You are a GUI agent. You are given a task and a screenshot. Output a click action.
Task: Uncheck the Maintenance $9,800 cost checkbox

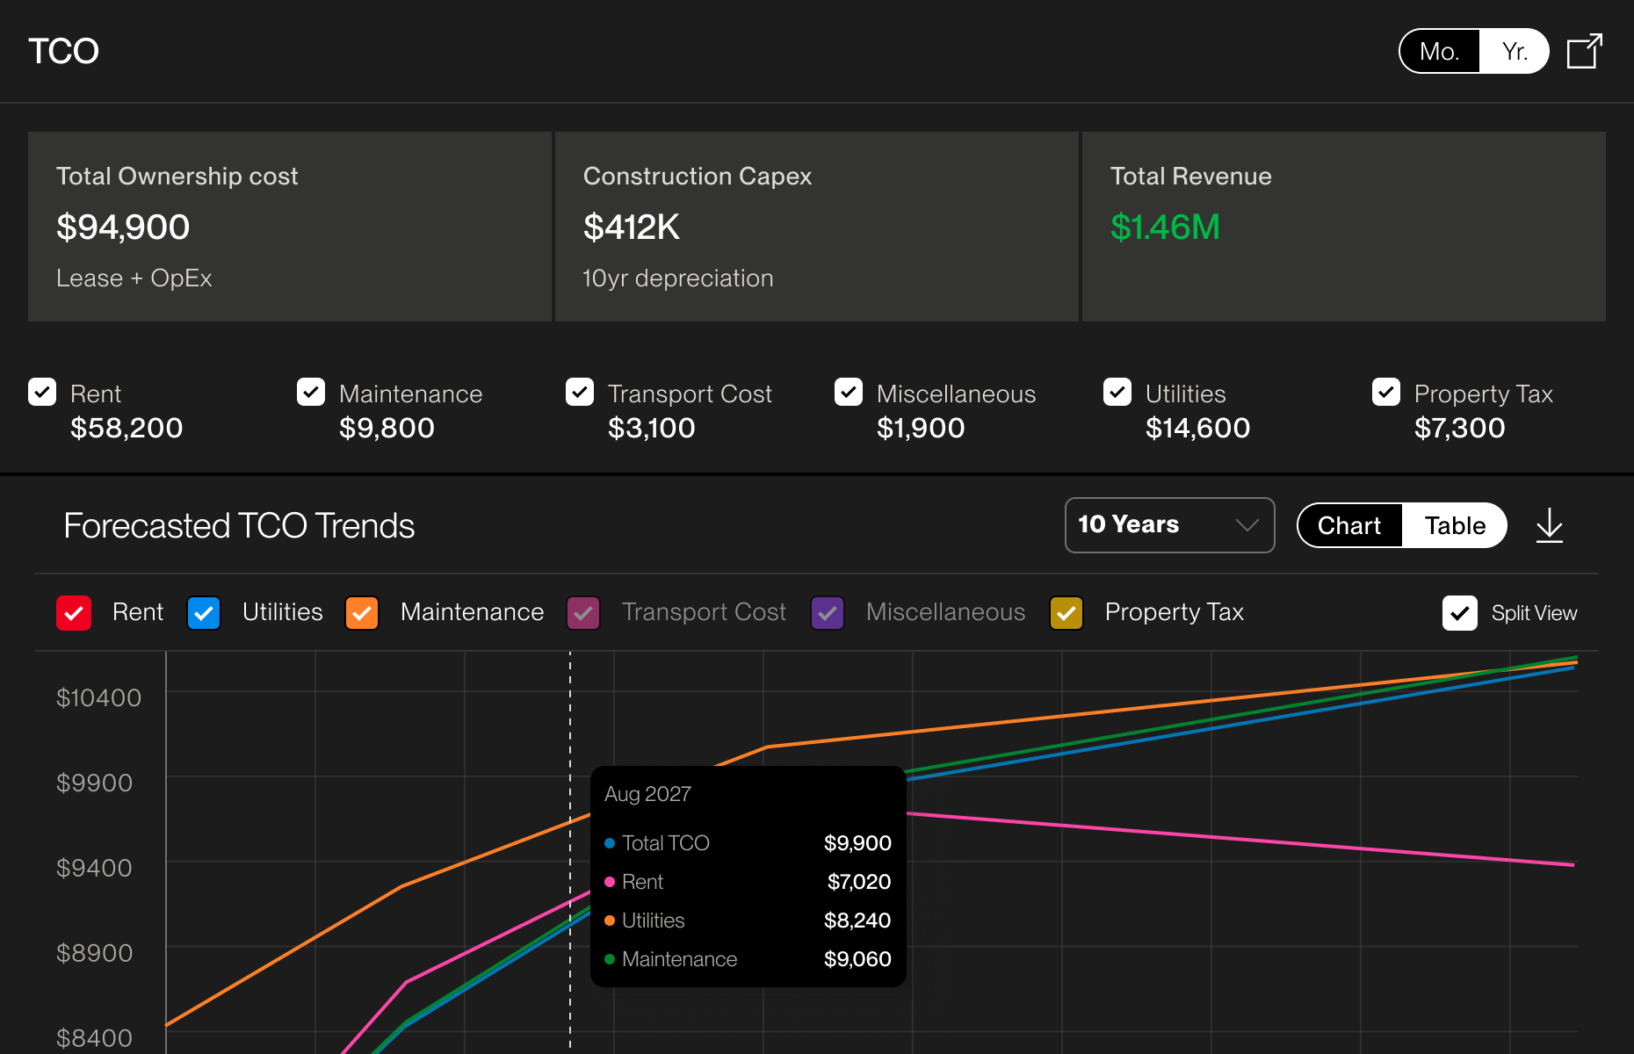click(x=311, y=392)
